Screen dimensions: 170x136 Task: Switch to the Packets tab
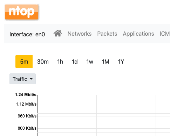pos(107,34)
